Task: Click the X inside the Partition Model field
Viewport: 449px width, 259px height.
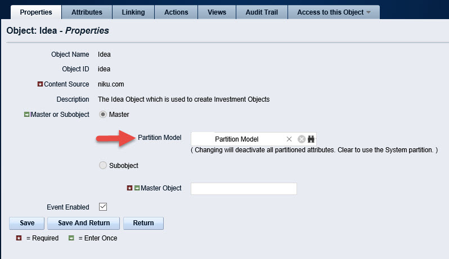Action: coord(289,139)
